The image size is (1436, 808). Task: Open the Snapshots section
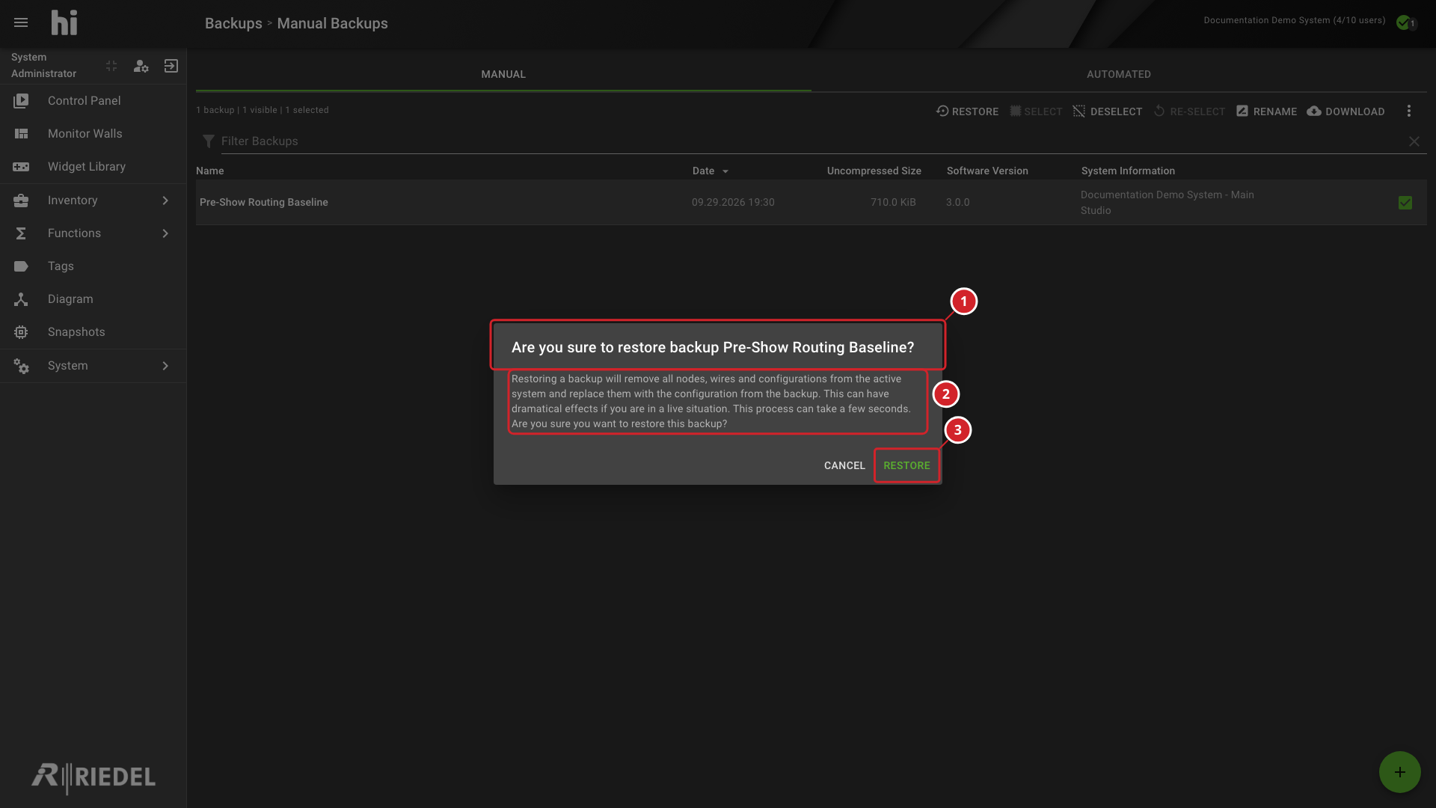point(93,331)
